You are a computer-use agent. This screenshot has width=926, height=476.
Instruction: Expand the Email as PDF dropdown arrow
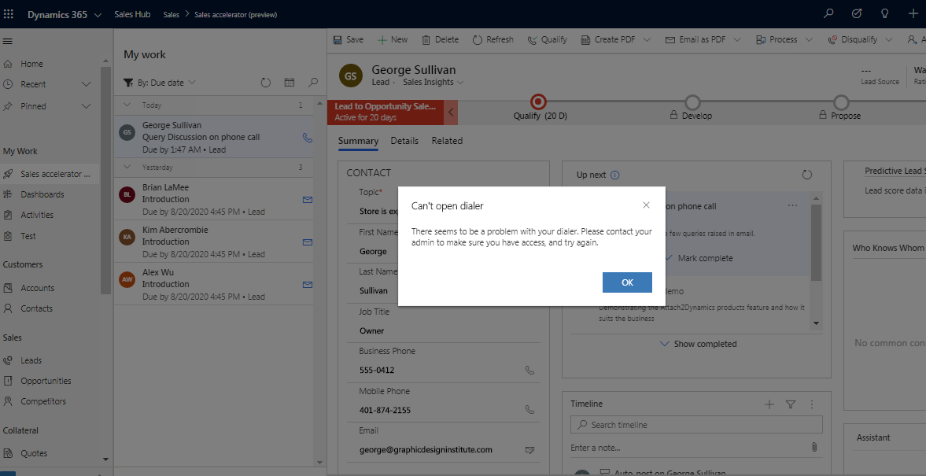[x=737, y=39]
